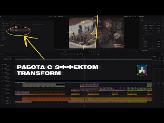The image size is (164, 123).
Task: Click the blue flag icon in the toolbar
Action: (86, 54)
